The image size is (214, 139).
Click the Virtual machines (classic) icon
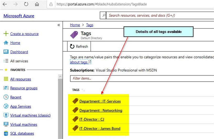pyautogui.click(x=6, y=115)
